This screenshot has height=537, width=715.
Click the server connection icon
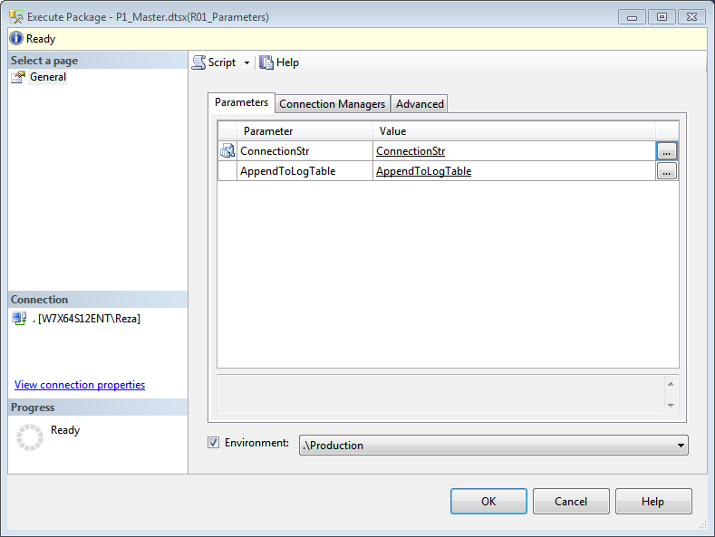[19, 318]
